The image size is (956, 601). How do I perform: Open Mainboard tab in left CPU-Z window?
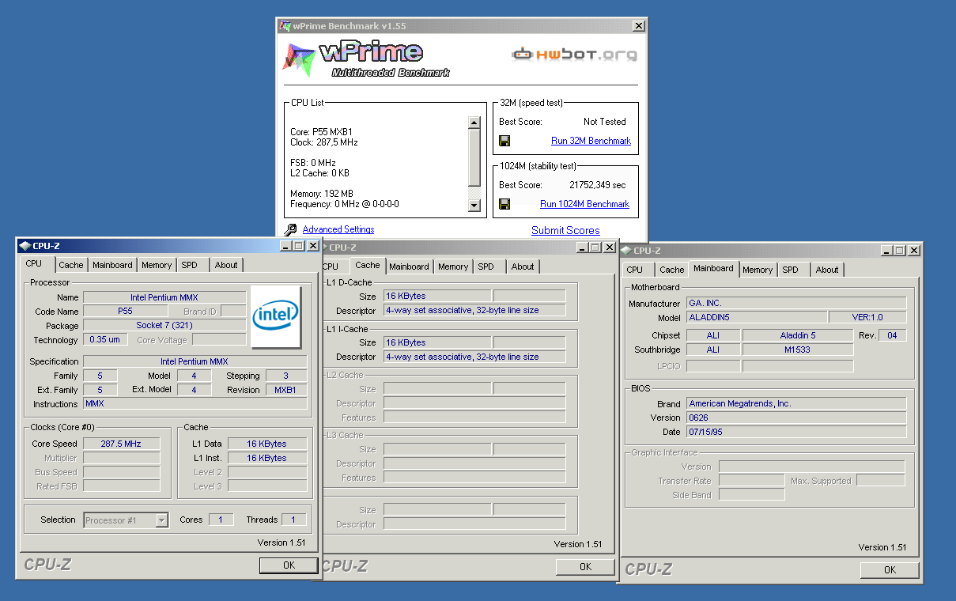[112, 265]
